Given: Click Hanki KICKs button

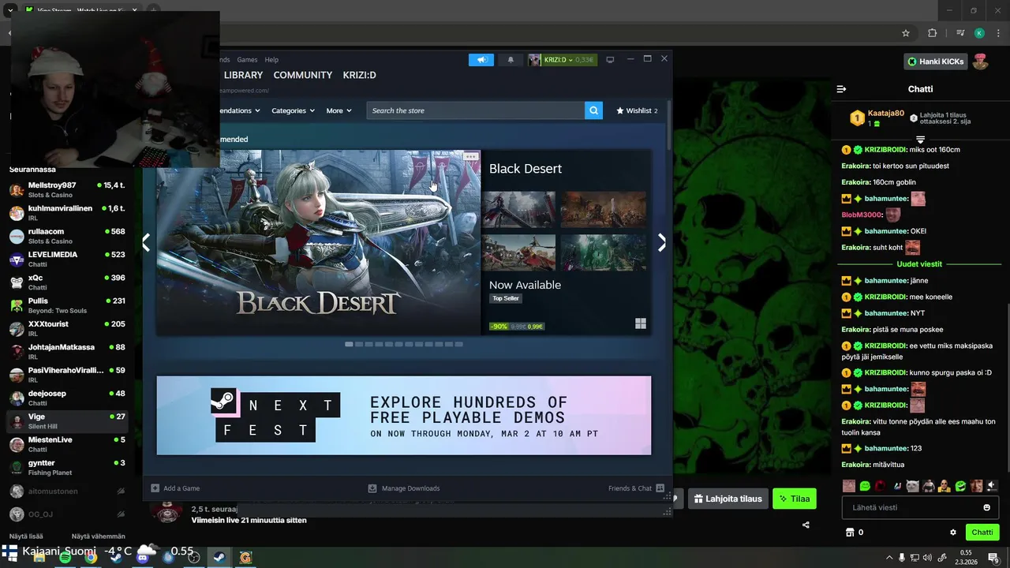Looking at the screenshot, I should pyautogui.click(x=935, y=62).
